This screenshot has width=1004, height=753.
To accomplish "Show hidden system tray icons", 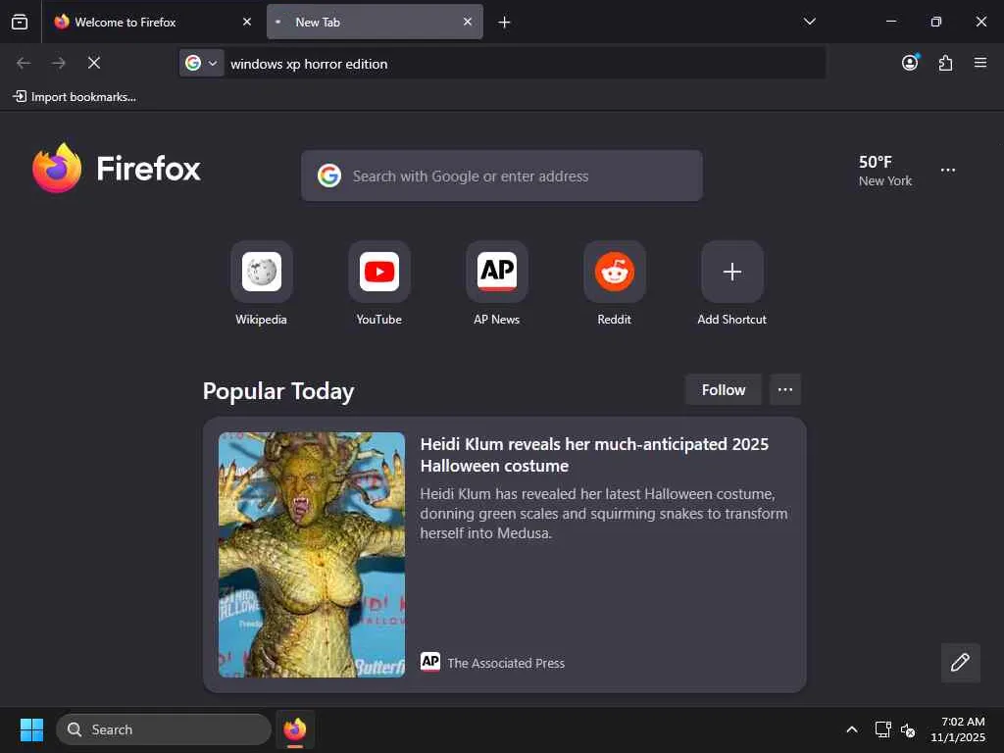I will [852, 729].
